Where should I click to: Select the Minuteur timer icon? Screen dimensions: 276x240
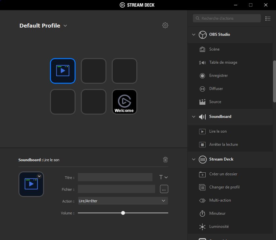coord(202,213)
